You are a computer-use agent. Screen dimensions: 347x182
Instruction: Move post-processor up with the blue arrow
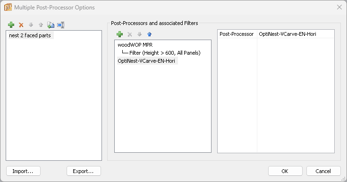pyautogui.click(x=149, y=34)
